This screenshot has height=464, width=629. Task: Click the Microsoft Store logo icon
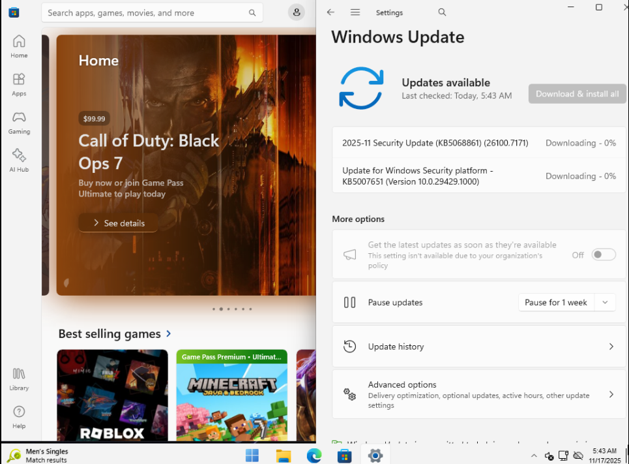click(x=14, y=12)
